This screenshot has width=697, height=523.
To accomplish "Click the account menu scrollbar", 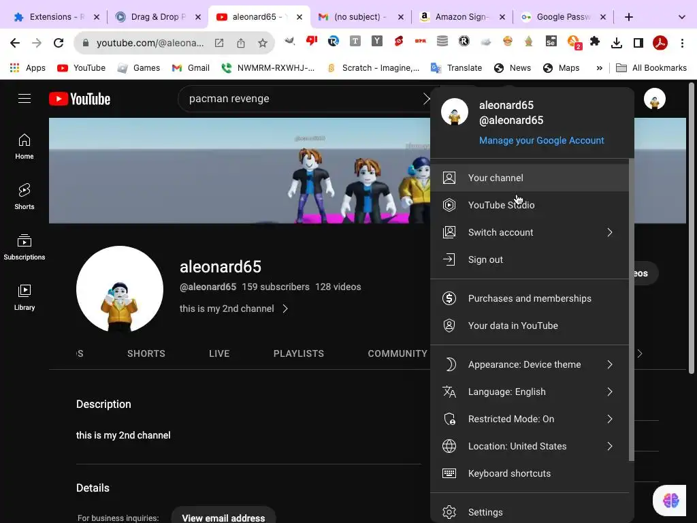I will coord(631,310).
